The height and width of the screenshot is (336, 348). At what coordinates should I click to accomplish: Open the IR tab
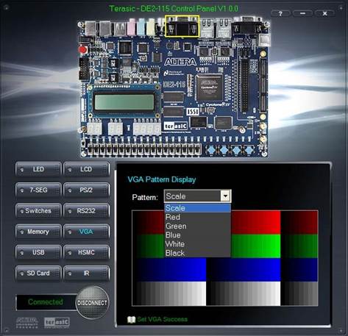click(x=86, y=273)
